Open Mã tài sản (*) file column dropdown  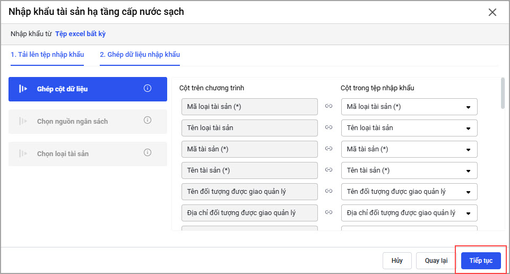(409, 149)
